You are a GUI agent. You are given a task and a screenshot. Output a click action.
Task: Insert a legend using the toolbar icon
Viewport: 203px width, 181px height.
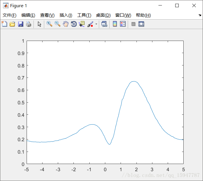pyautogui.click(x=123, y=24)
